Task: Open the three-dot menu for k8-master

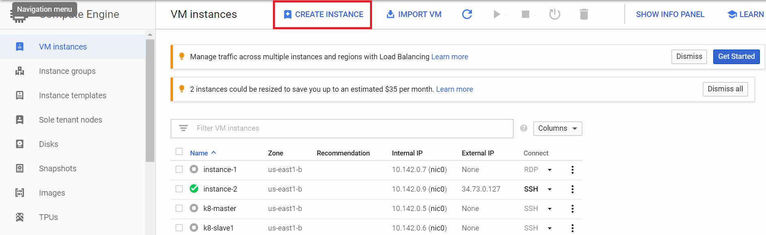Action: tap(572, 209)
